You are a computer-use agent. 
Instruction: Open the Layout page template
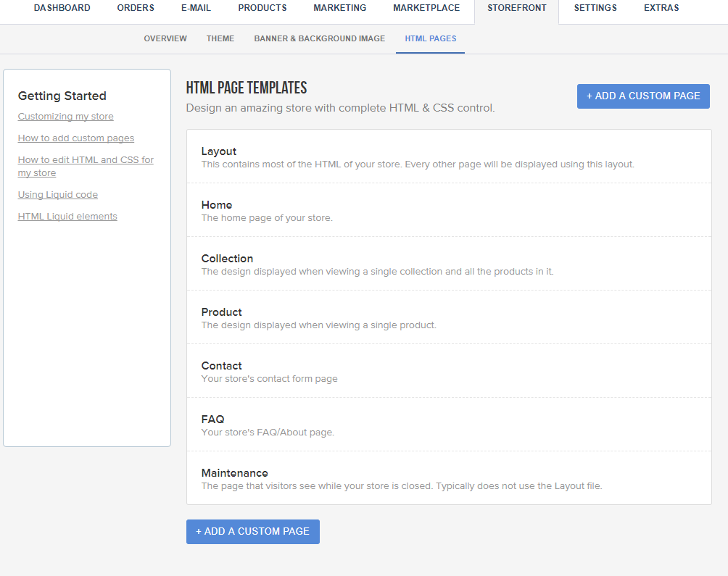(449, 156)
